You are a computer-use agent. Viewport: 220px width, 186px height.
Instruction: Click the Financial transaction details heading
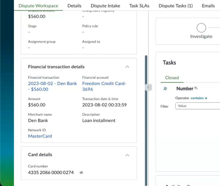pos(56,67)
